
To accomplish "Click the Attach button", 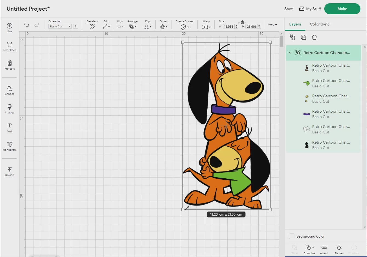I will tap(324, 249).
